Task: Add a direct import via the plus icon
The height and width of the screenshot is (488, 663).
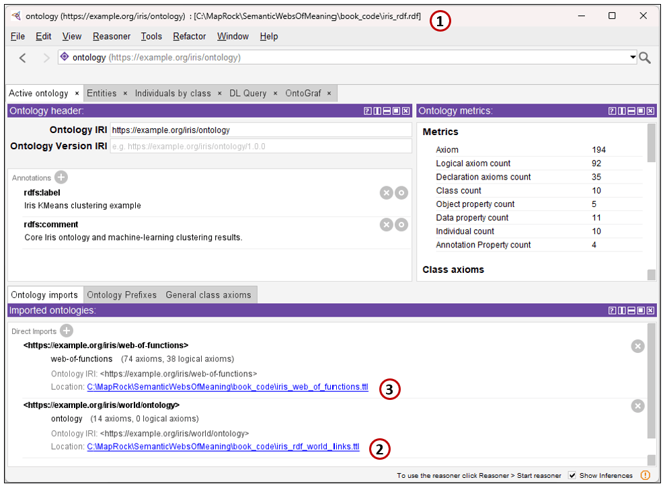Action: 67,331
